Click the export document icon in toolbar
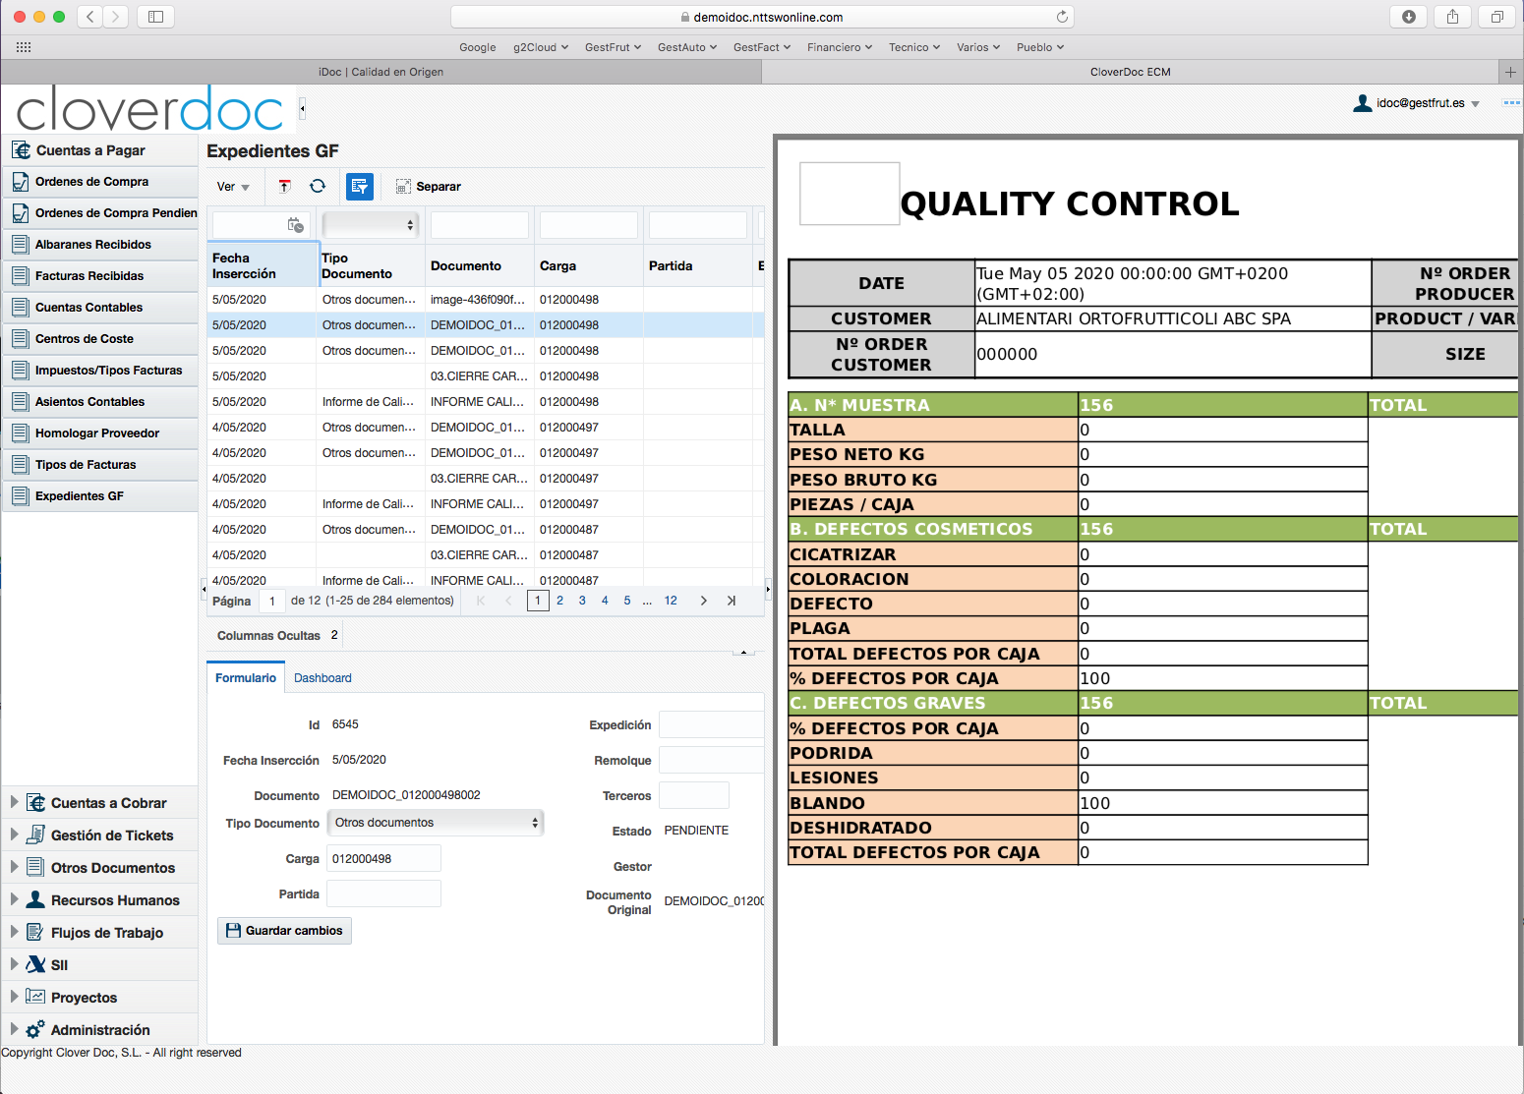 (284, 187)
